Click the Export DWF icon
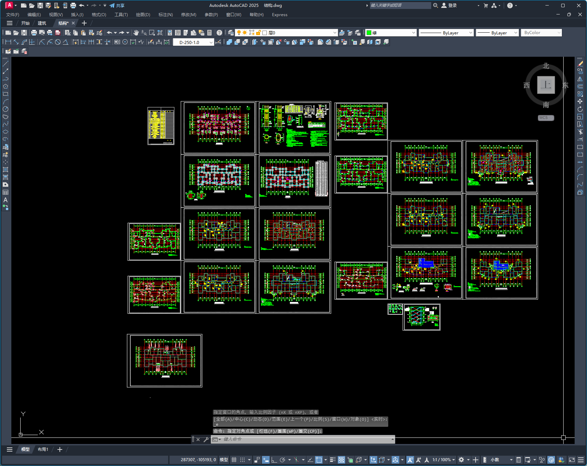This screenshot has width=587, height=466. (x=58, y=33)
